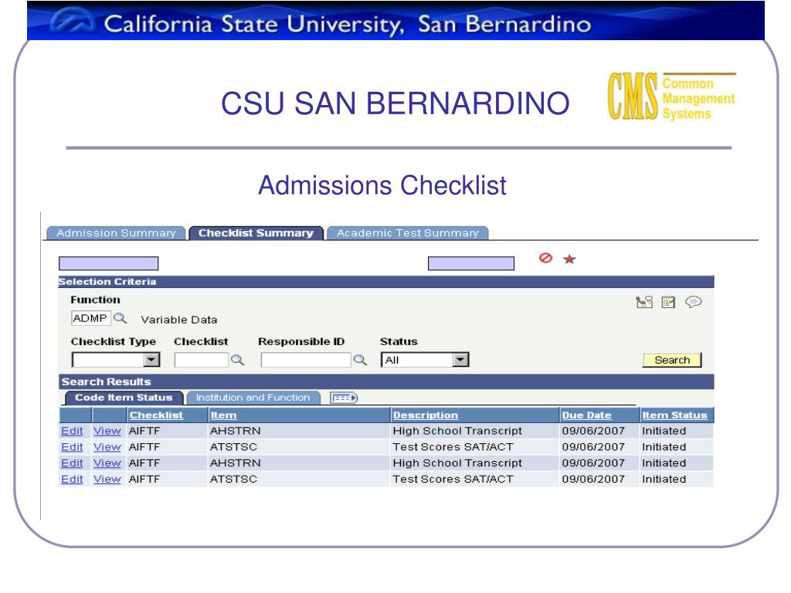Click the Selection Criteria section header
The height and width of the screenshot is (593, 791).
pyautogui.click(x=386, y=282)
